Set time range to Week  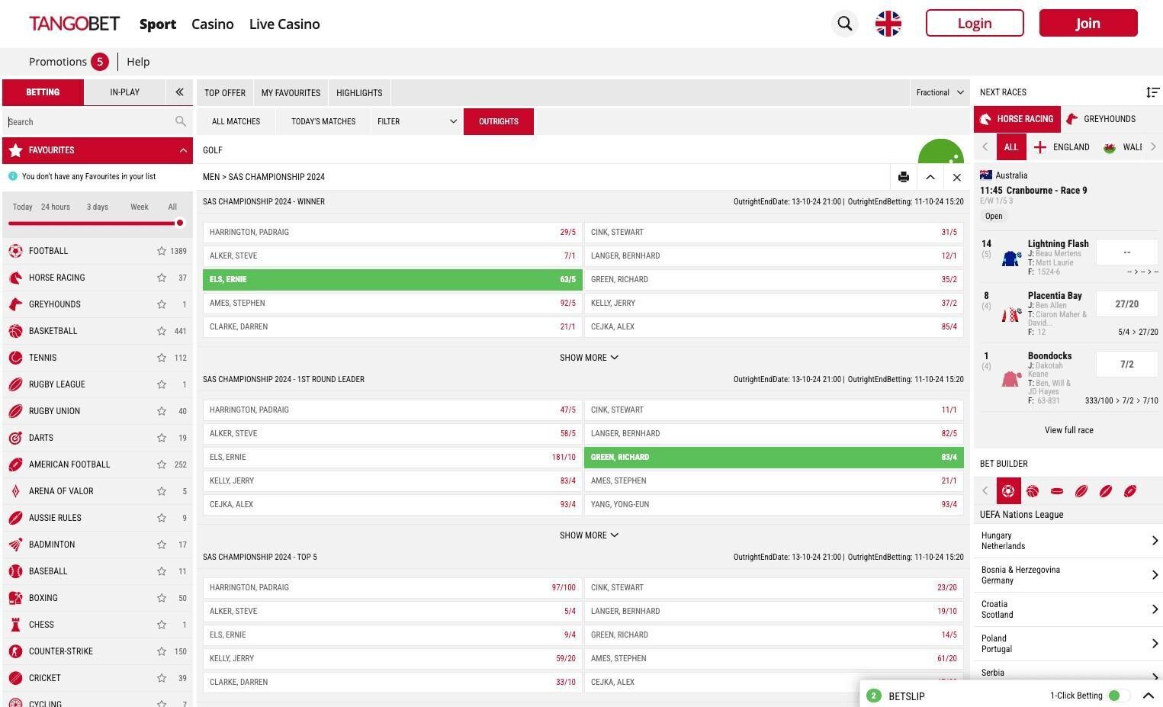tap(139, 207)
